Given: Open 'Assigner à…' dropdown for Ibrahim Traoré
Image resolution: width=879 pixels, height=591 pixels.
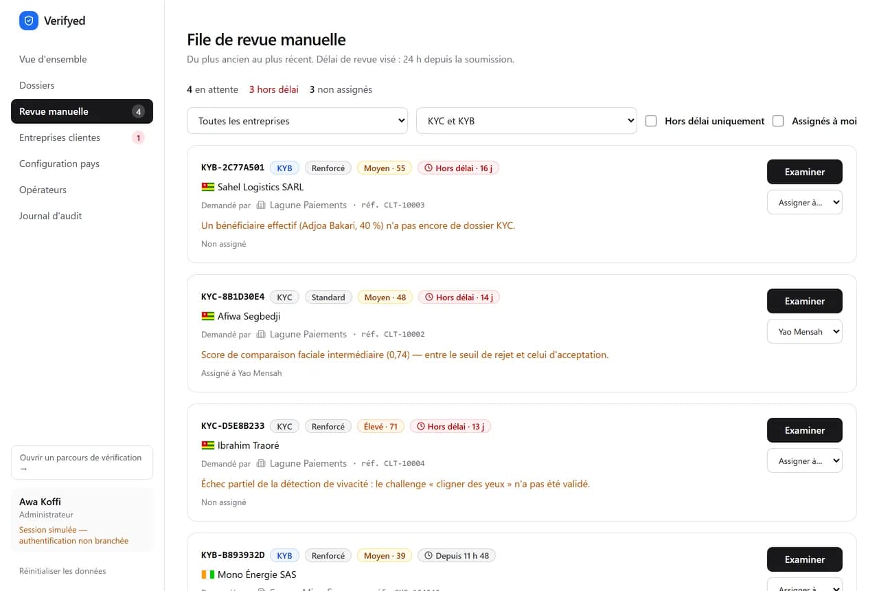Looking at the screenshot, I should (x=805, y=461).
